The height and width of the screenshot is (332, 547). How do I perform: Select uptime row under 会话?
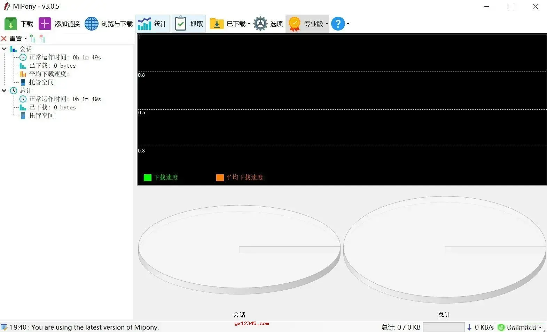coord(65,57)
